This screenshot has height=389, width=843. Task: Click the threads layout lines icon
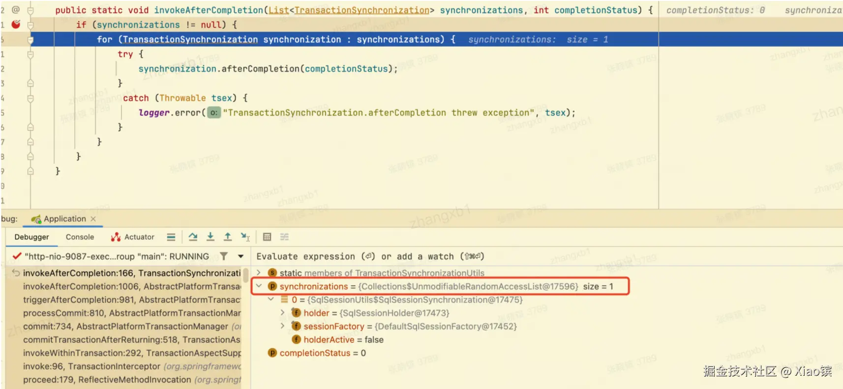pos(171,237)
